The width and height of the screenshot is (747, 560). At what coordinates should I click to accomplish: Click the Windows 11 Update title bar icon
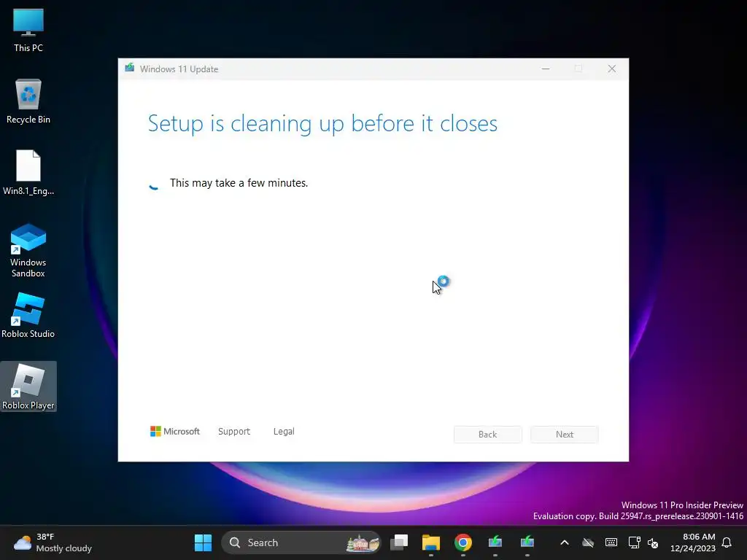click(130, 68)
